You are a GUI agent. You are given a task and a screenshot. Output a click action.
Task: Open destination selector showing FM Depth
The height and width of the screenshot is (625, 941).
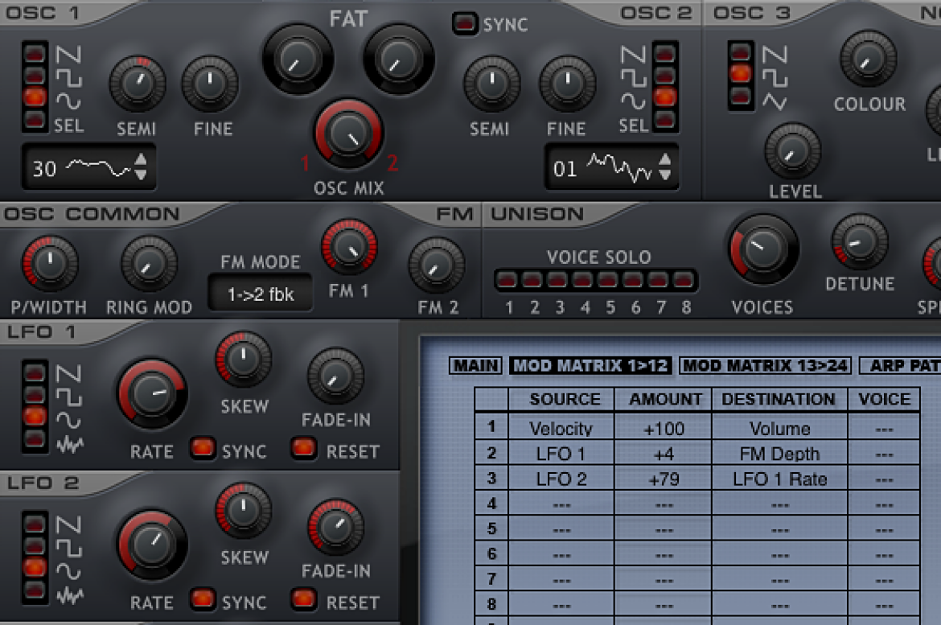779,454
